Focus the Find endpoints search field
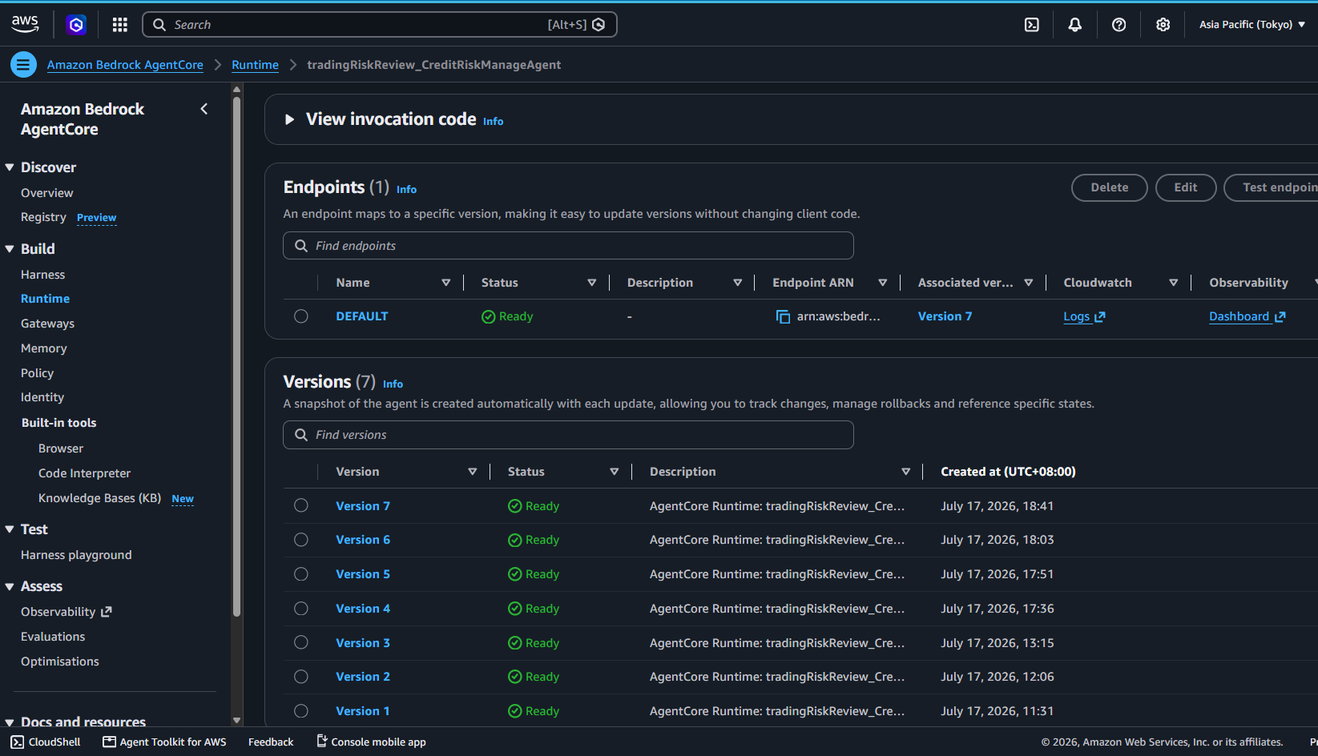1318x756 pixels. click(x=568, y=246)
